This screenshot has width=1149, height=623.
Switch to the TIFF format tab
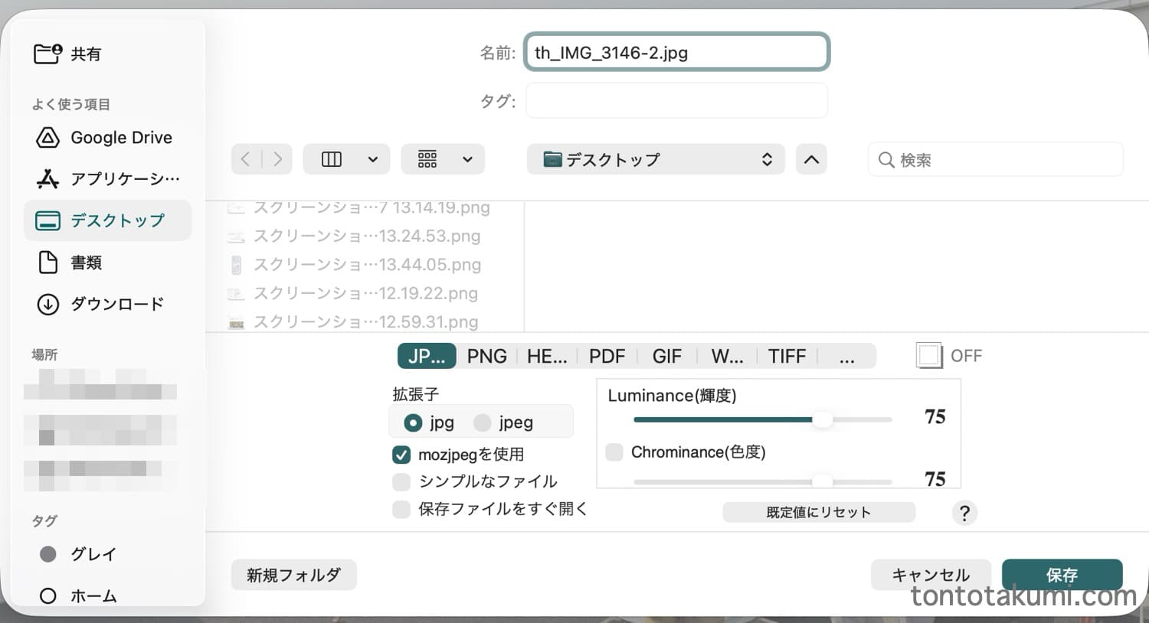(787, 356)
